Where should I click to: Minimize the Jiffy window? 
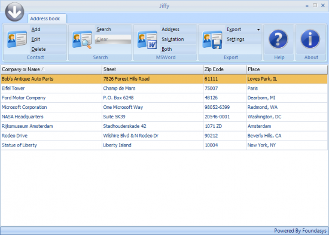pyautogui.click(x=307, y=6)
